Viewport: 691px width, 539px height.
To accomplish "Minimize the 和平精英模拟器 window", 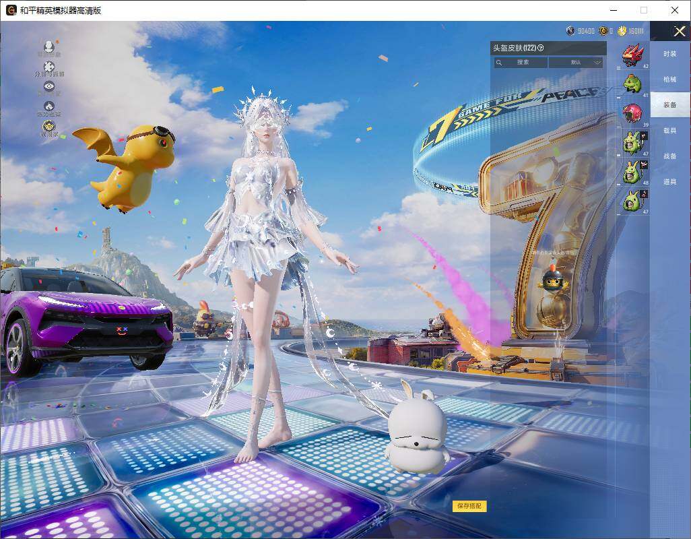I will coord(614,10).
